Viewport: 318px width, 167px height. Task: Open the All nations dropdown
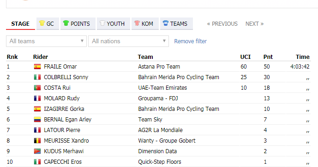tap(129, 41)
